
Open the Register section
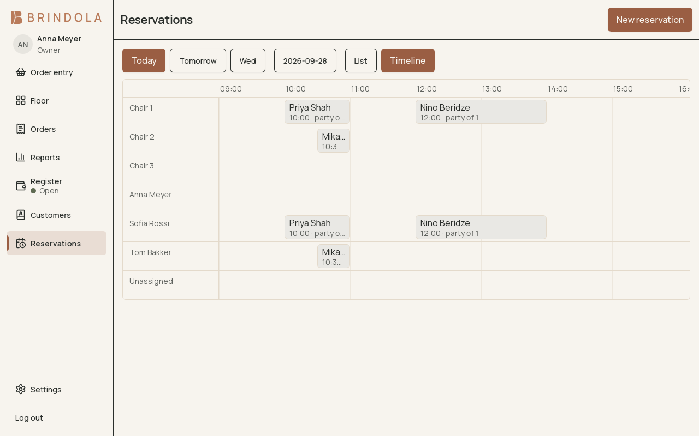(x=56, y=186)
